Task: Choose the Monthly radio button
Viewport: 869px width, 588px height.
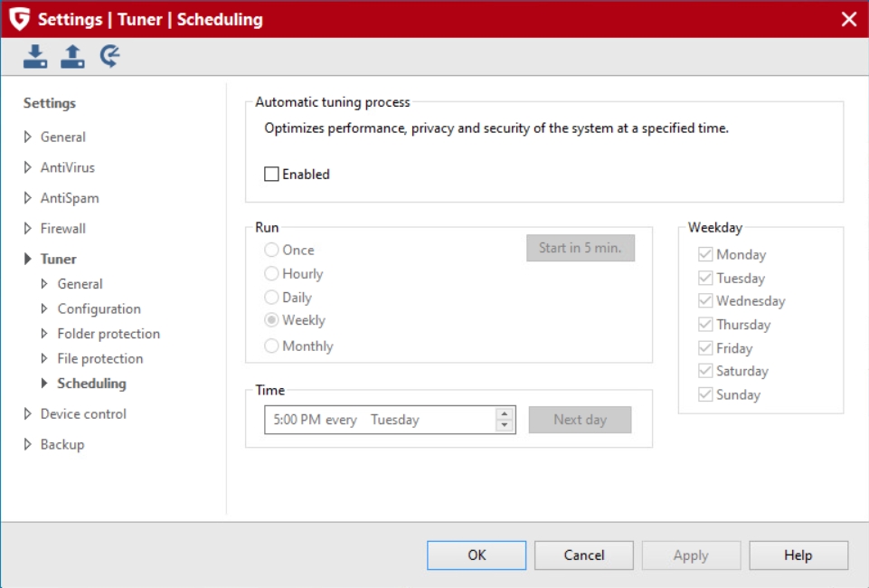Action: coord(271,346)
